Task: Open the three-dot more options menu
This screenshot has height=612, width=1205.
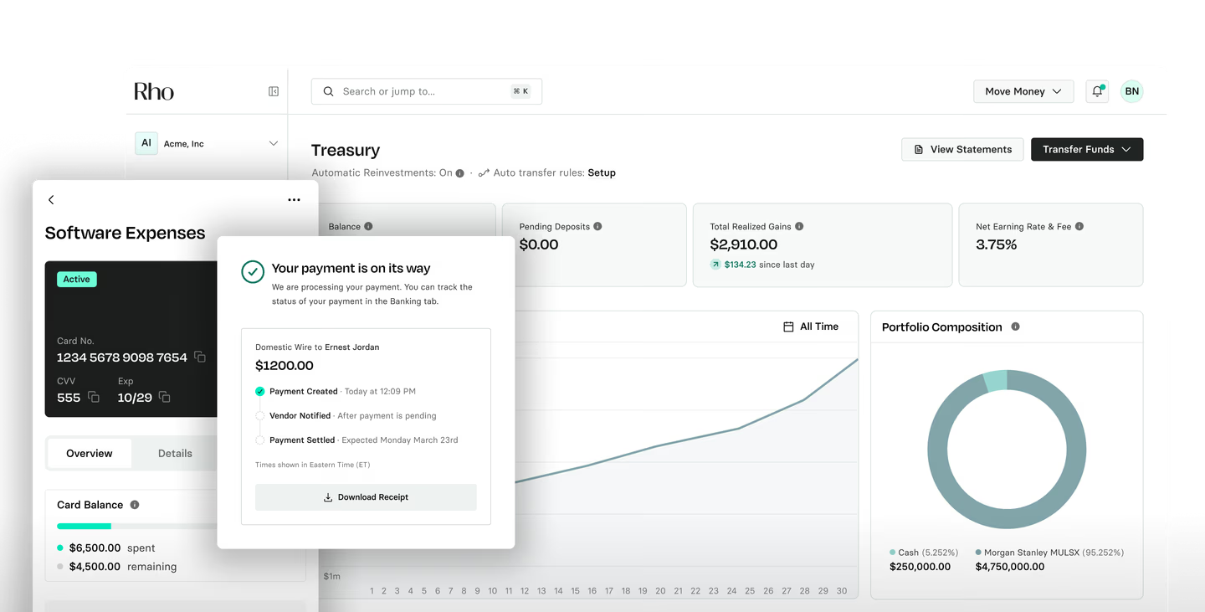Action: (294, 199)
